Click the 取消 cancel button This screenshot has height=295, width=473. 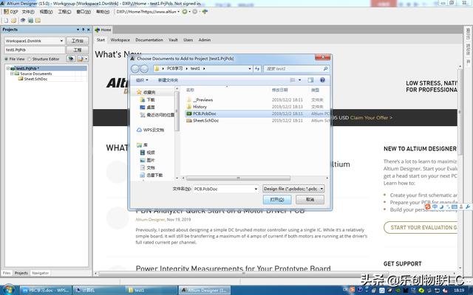tap(310, 200)
